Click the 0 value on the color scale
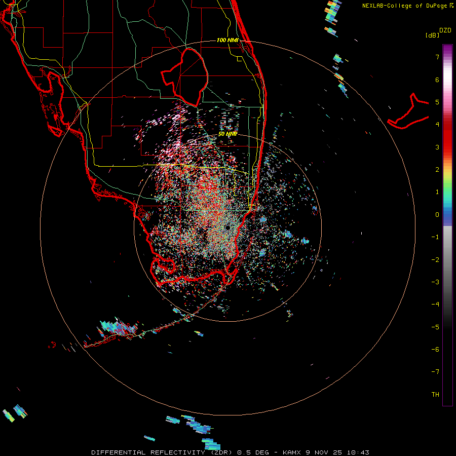 pyautogui.click(x=437, y=215)
